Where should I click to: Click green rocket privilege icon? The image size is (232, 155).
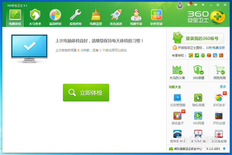[x=197, y=55]
